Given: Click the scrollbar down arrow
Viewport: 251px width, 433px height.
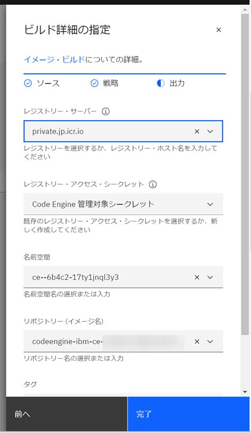Looking at the screenshot, I should click(245, 392).
